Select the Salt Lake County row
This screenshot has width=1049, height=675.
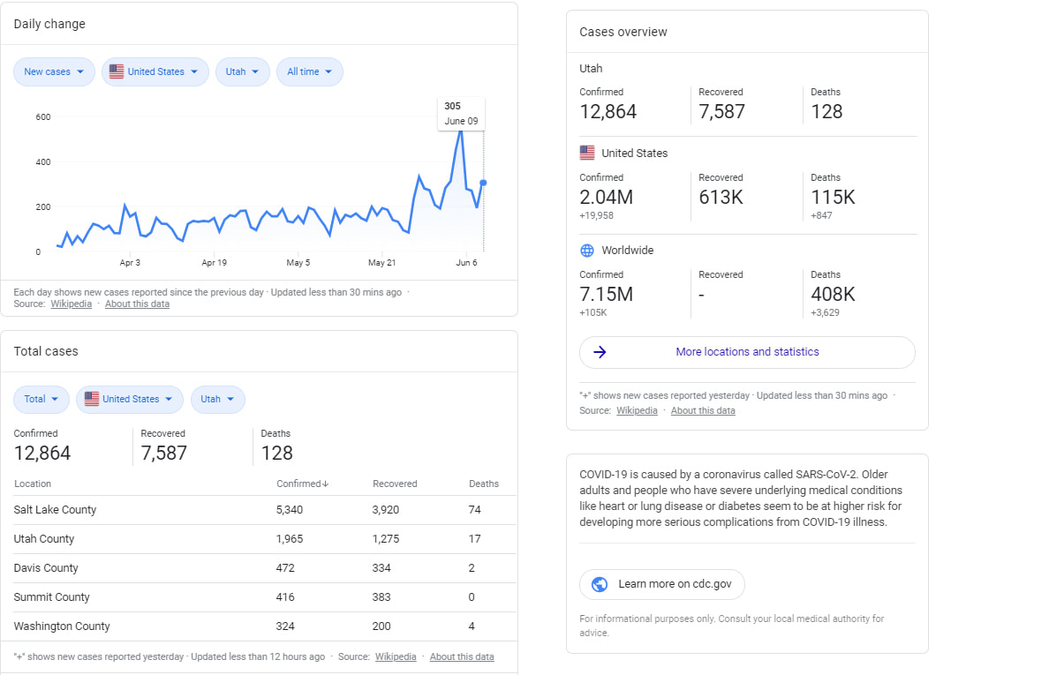pyautogui.click(x=55, y=510)
